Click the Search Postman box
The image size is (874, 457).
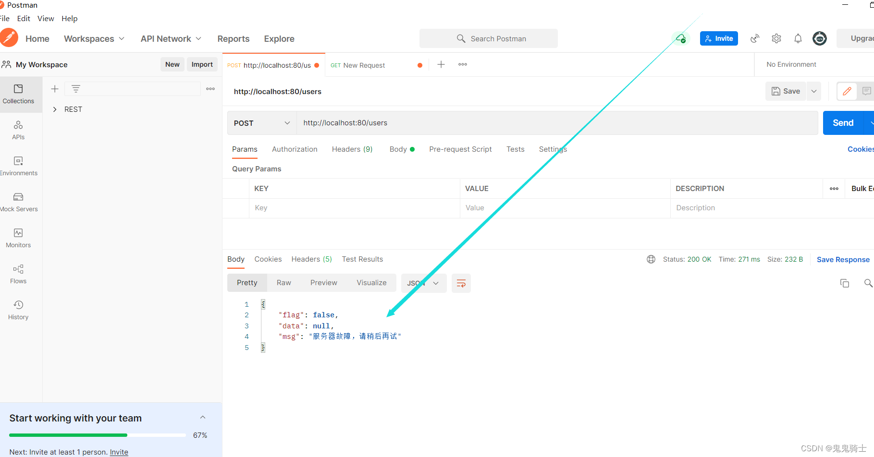pos(489,38)
